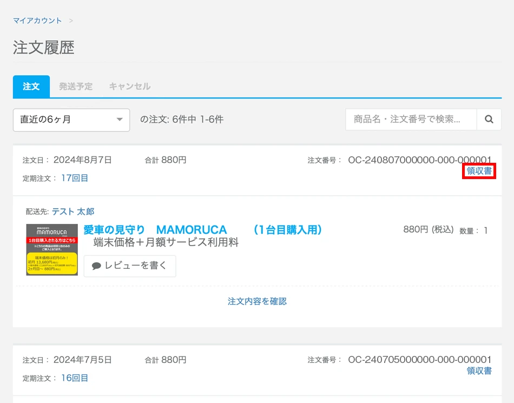Screen dimensions: 514x403
Task: Switch to the キャンセル tab
Action: coord(129,87)
